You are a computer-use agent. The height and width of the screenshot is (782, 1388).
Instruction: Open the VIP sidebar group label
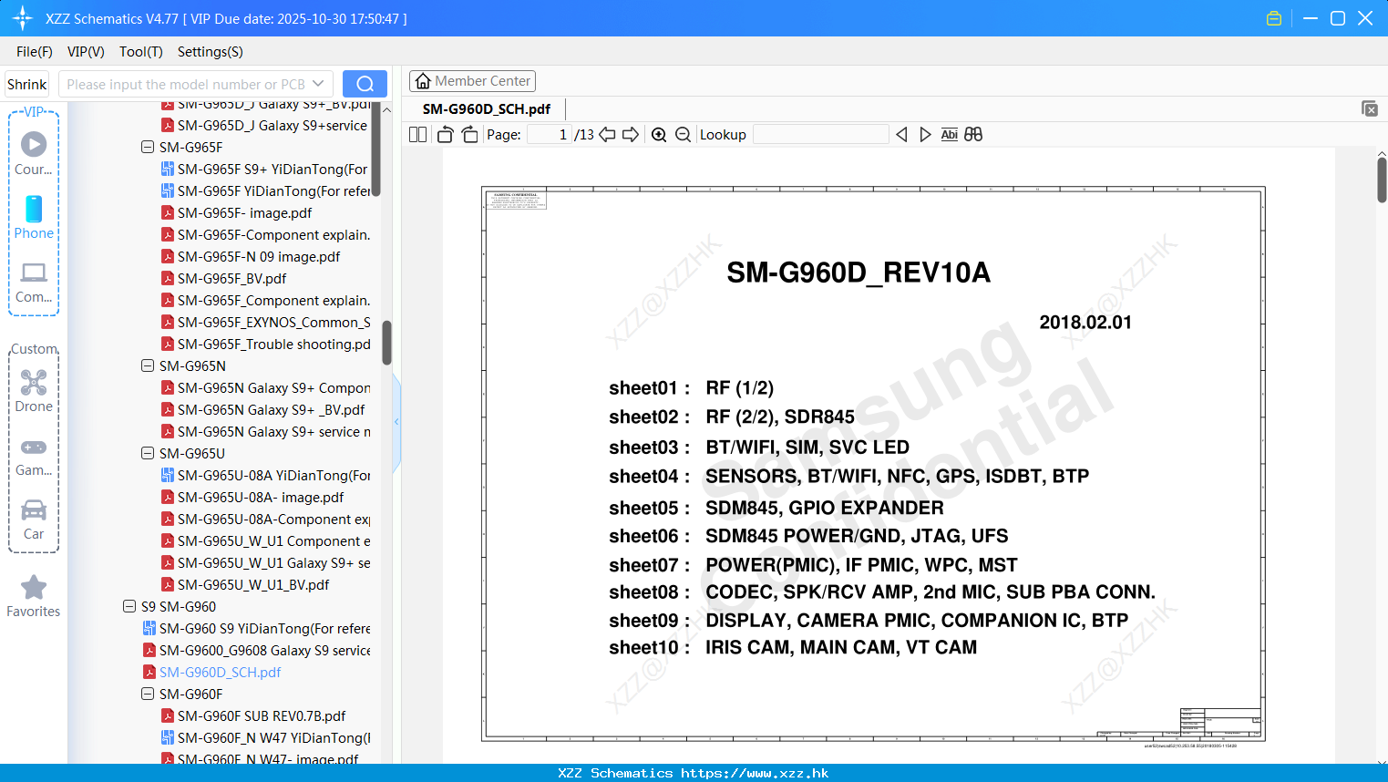[34, 112]
